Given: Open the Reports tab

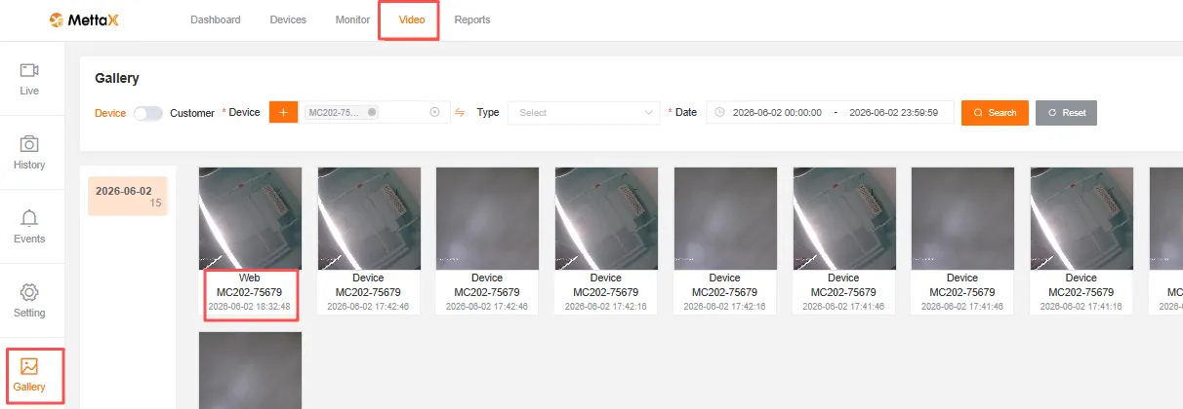Looking at the screenshot, I should tap(472, 19).
